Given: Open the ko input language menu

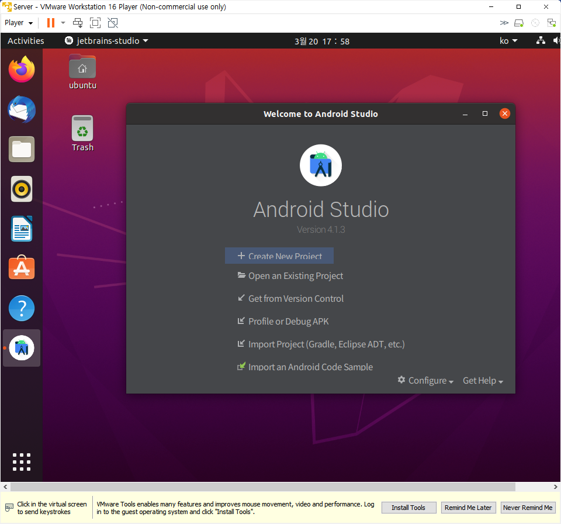Looking at the screenshot, I should point(508,41).
